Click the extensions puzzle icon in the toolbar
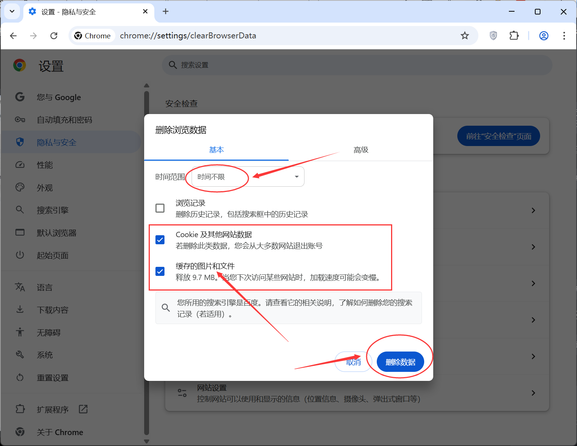The width and height of the screenshot is (577, 446). 514,35
